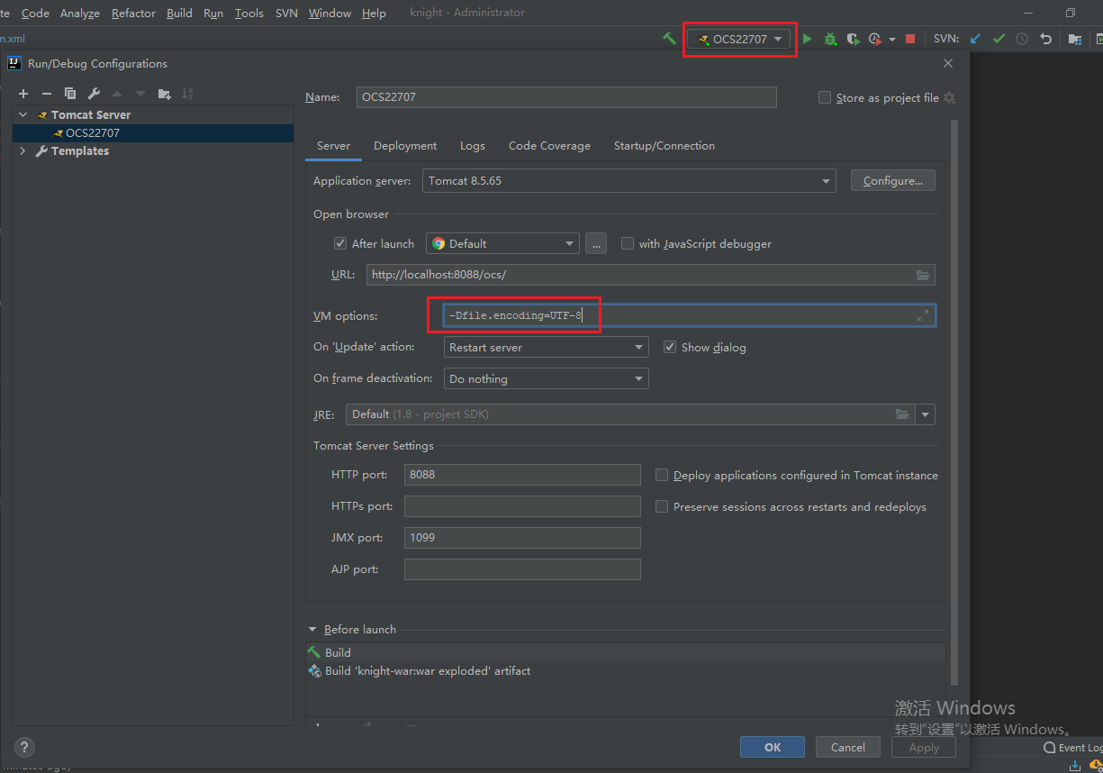This screenshot has width=1103, height=773.
Task: Open the SVN menu
Action: (x=286, y=13)
